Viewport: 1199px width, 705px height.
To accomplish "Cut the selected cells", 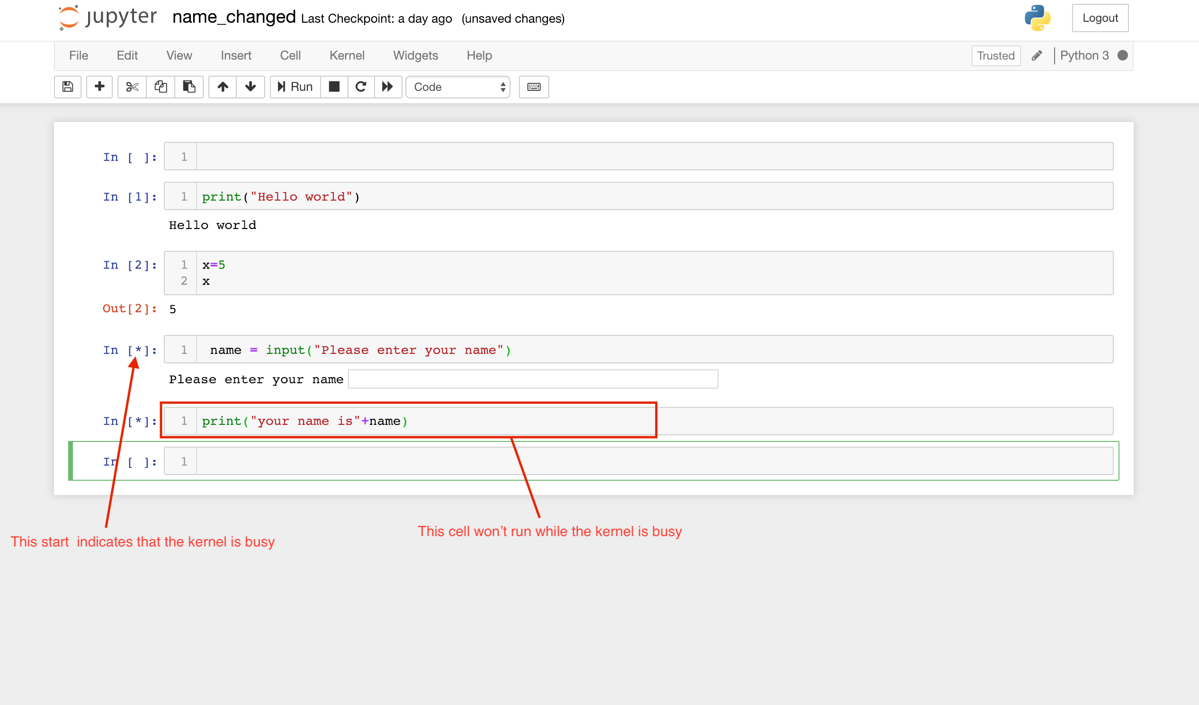I will coord(131,87).
